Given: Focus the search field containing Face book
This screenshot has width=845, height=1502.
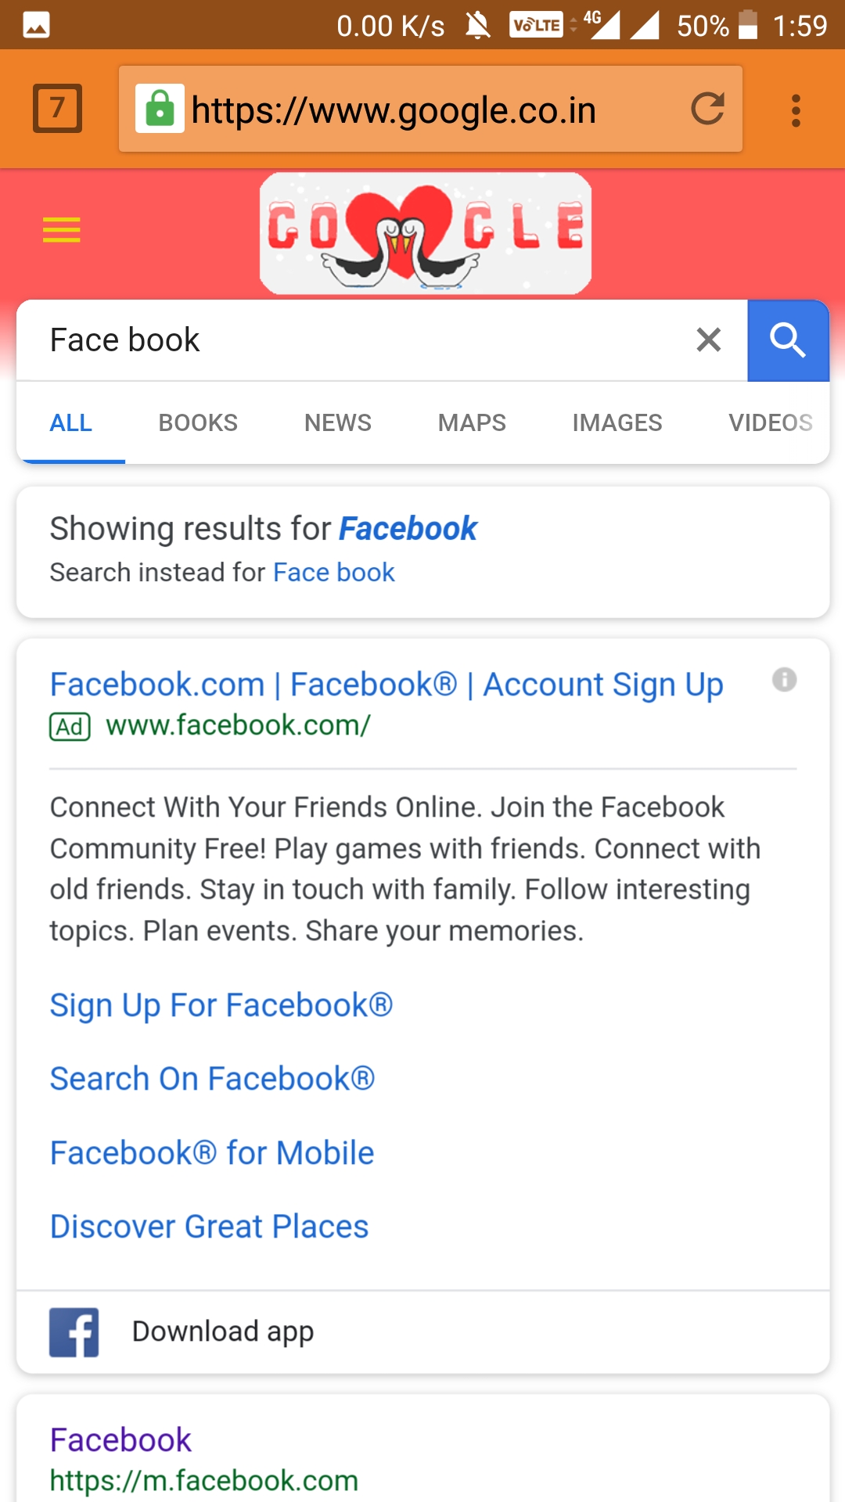Looking at the screenshot, I should coord(352,340).
